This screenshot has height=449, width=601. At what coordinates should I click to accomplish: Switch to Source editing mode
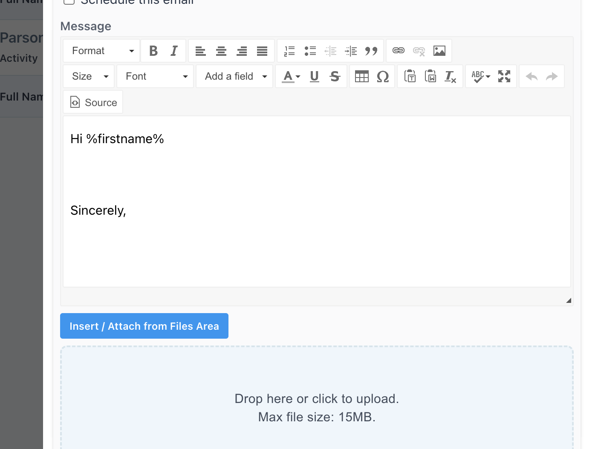pyautogui.click(x=93, y=102)
